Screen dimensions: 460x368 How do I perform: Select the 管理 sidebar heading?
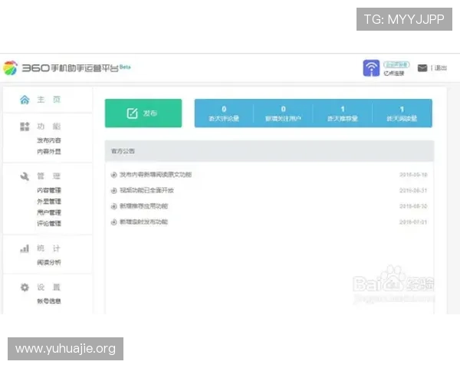point(49,176)
